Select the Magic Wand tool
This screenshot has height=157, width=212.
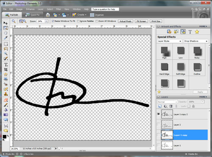[x=6, y=53]
